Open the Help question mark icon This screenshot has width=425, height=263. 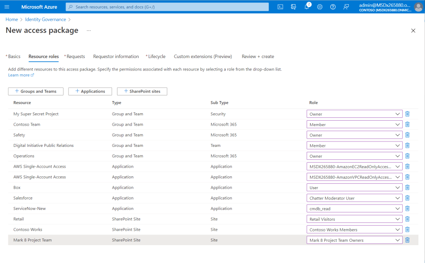coord(333,7)
